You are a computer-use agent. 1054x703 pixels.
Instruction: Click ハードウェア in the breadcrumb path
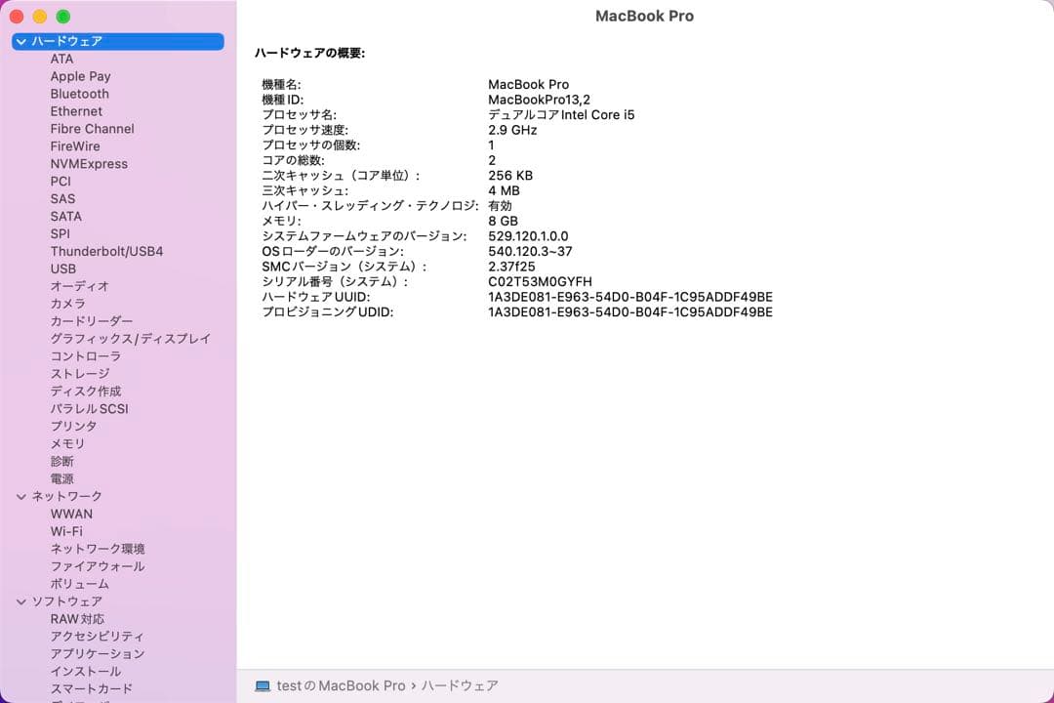pyautogui.click(x=460, y=685)
